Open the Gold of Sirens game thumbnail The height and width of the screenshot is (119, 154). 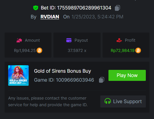click(18, 75)
